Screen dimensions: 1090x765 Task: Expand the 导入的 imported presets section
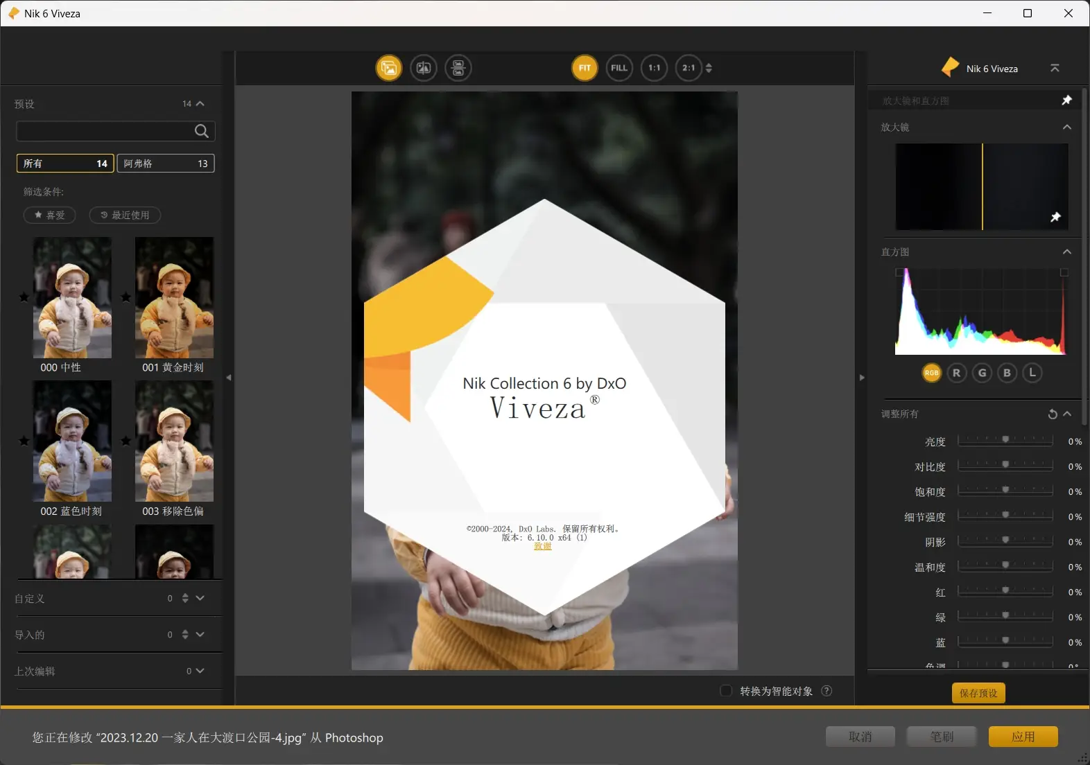(x=200, y=634)
